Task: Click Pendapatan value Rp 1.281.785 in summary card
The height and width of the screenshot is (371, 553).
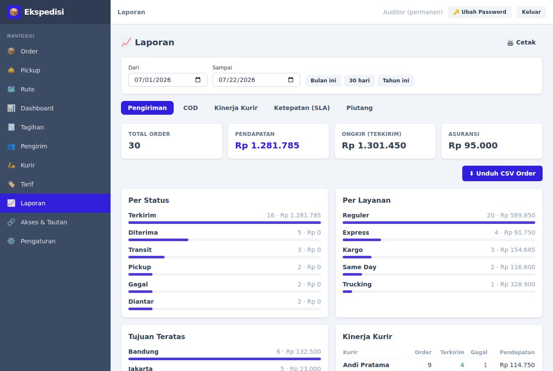Action: pos(267,145)
